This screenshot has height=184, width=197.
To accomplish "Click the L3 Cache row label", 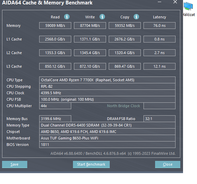I will [x=14, y=66].
